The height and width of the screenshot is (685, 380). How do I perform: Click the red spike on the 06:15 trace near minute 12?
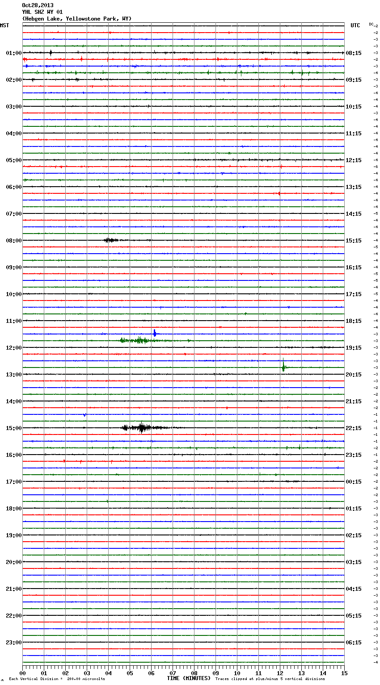click(x=279, y=193)
